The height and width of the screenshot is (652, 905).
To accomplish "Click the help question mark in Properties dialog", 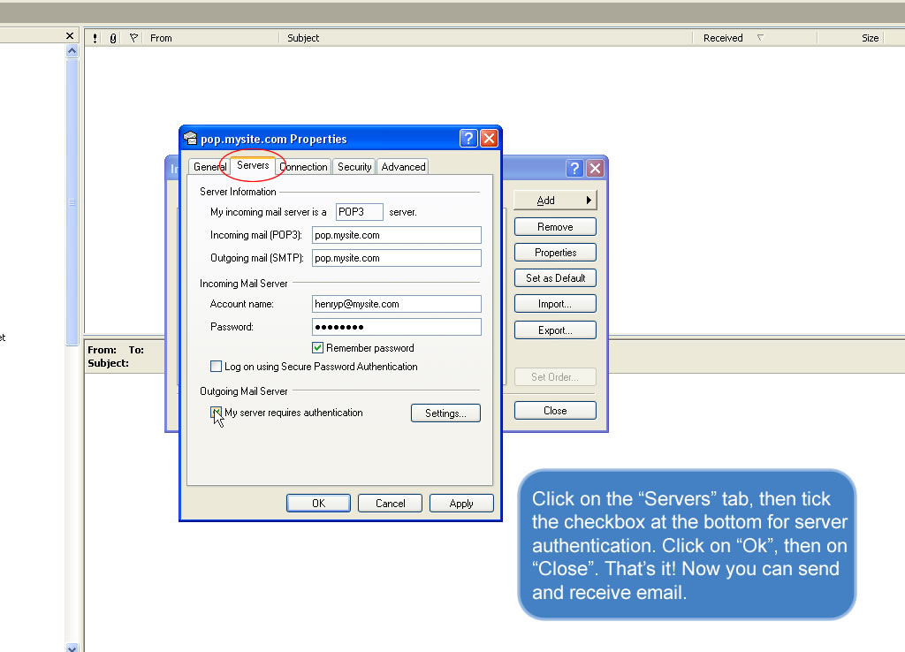I will coord(468,139).
